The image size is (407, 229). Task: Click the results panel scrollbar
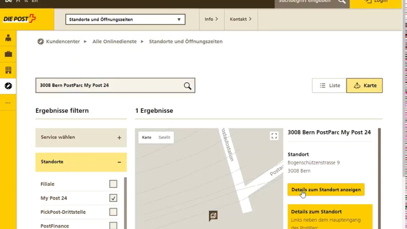coord(379,178)
